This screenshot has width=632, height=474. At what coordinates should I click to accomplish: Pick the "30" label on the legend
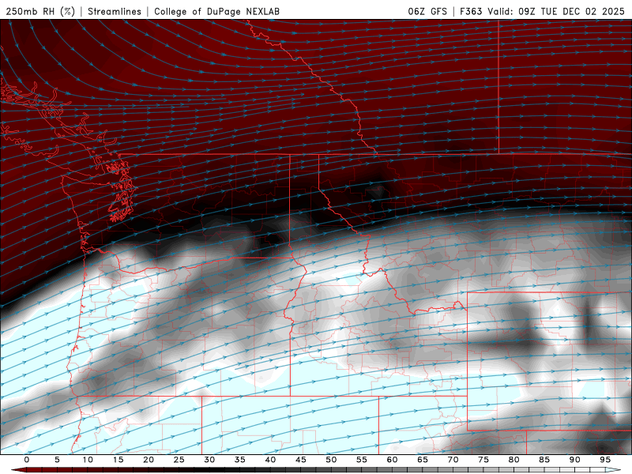(x=209, y=460)
